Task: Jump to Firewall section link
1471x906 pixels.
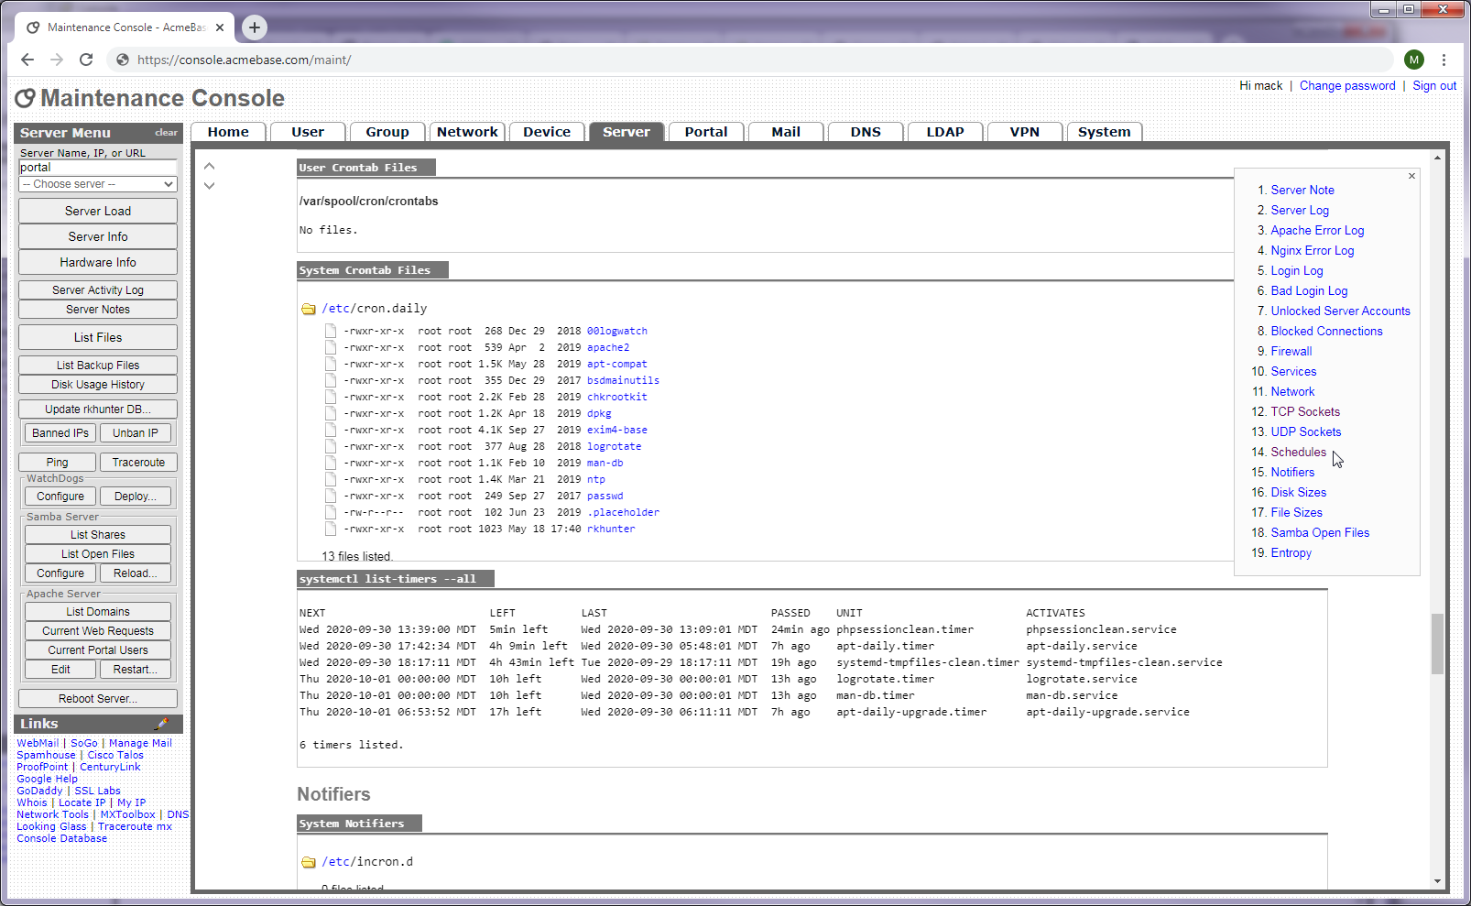Action: click(x=1291, y=351)
